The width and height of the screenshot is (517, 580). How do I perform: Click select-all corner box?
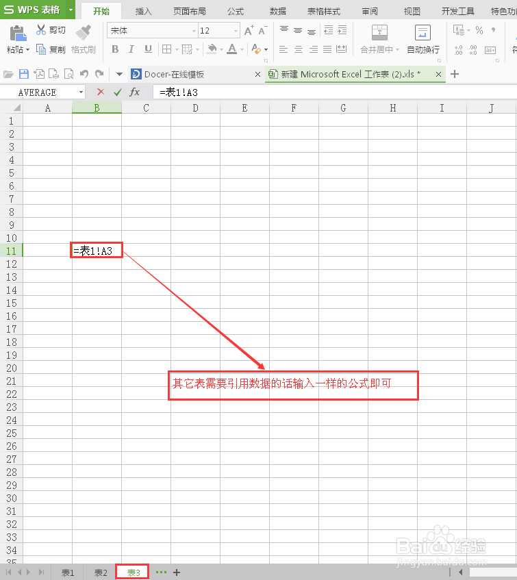tap(12, 108)
